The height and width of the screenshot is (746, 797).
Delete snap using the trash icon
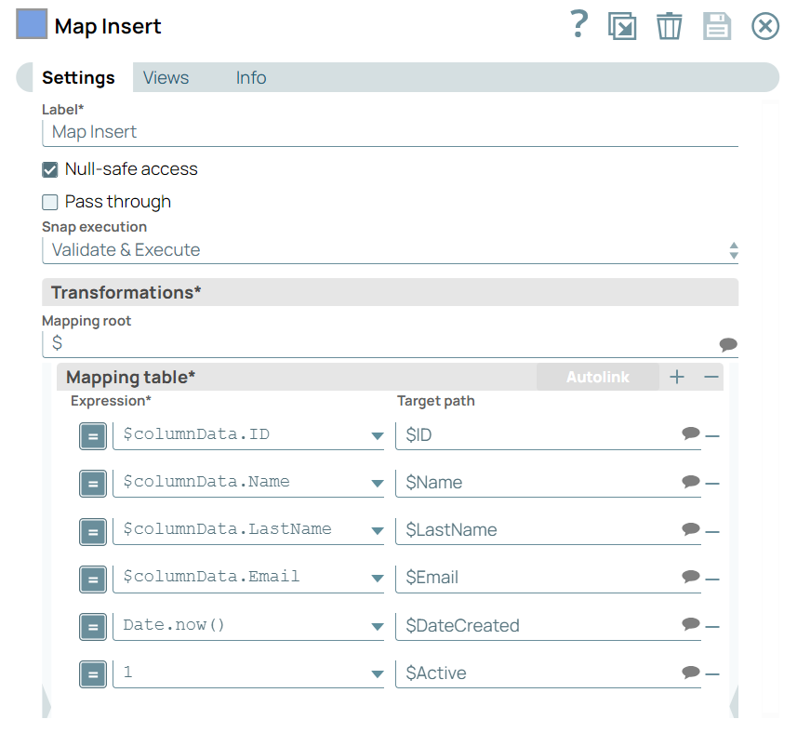[669, 26]
